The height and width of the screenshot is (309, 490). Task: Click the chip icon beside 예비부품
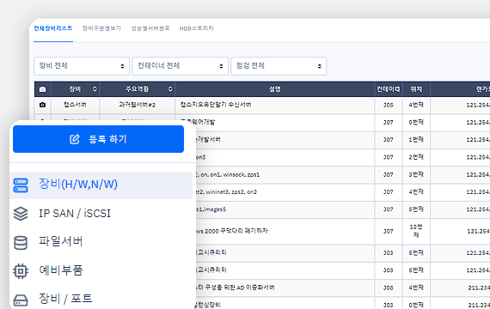tap(21, 271)
